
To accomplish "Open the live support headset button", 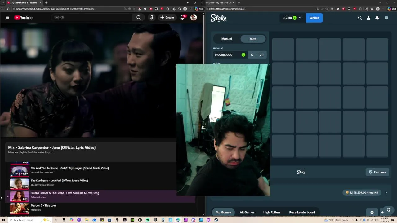I will (x=388, y=210).
